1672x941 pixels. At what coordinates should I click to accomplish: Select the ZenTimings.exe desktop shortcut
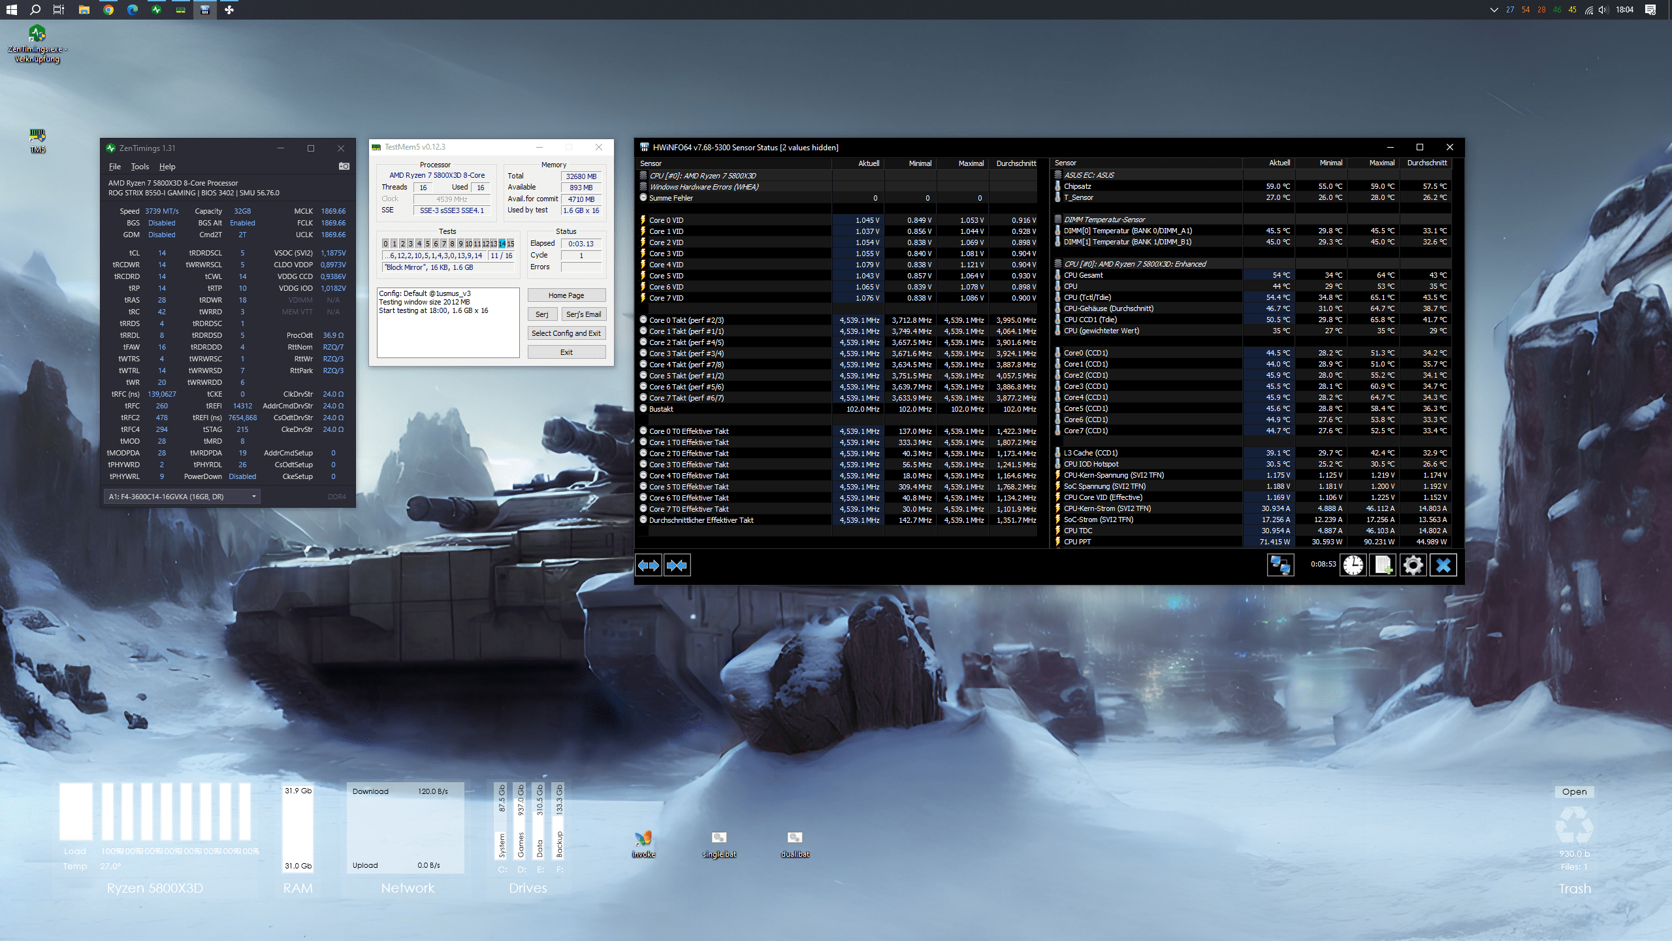[37, 44]
